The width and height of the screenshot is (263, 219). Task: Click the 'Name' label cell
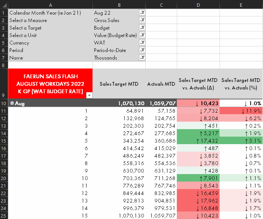tap(50, 58)
